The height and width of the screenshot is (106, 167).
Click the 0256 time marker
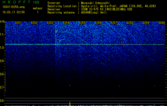click(x=98, y=23)
